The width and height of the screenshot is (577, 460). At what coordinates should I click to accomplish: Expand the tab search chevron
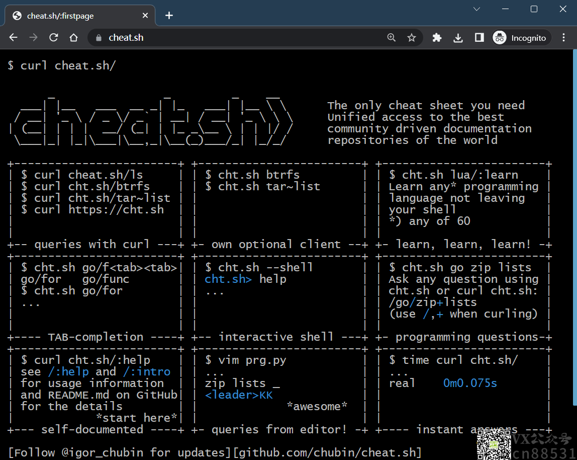[476, 9]
